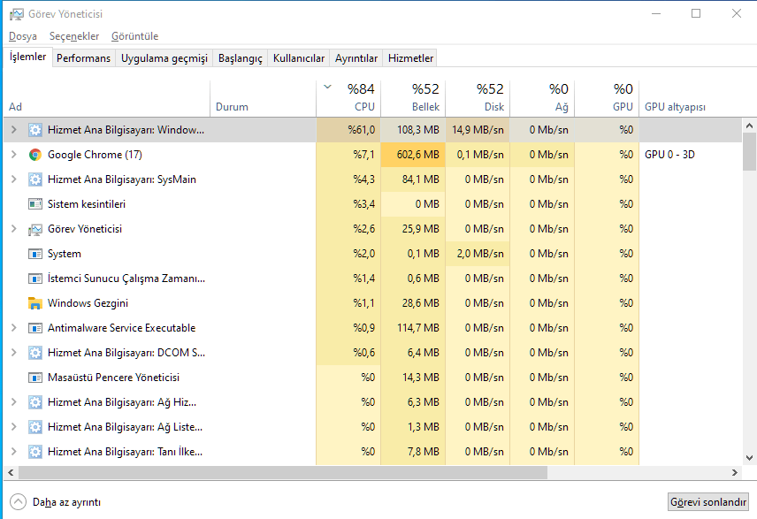Click the gear icon of Hizmet Ana Bilgisayarı: SysMain
757x519 pixels.
pyautogui.click(x=34, y=179)
